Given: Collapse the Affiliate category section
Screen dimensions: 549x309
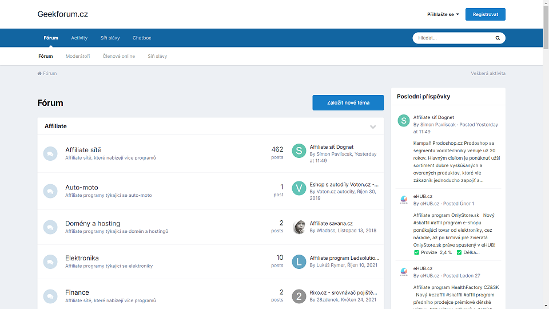Looking at the screenshot, I should (373, 126).
